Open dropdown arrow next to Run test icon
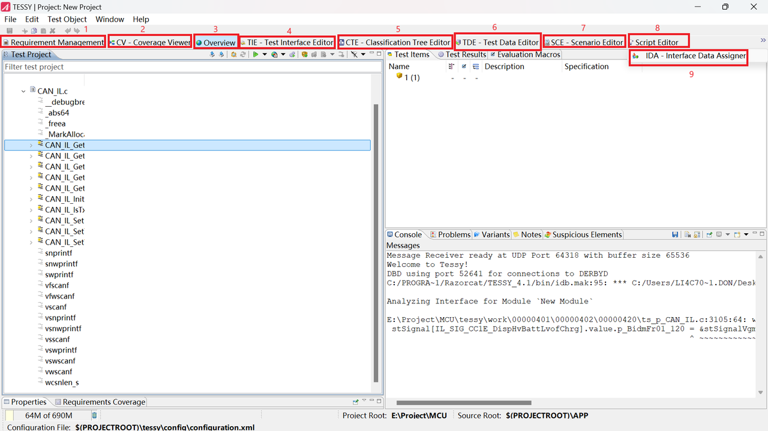Image resolution: width=768 pixels, height=431 pixels. pyautogui.click(x=265, y=55)
